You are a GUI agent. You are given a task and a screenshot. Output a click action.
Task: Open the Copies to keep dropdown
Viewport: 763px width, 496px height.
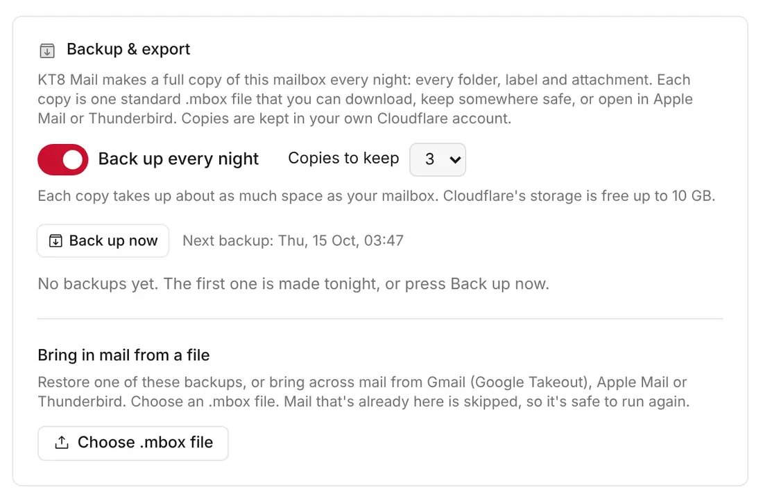click(x=438, y=159)
